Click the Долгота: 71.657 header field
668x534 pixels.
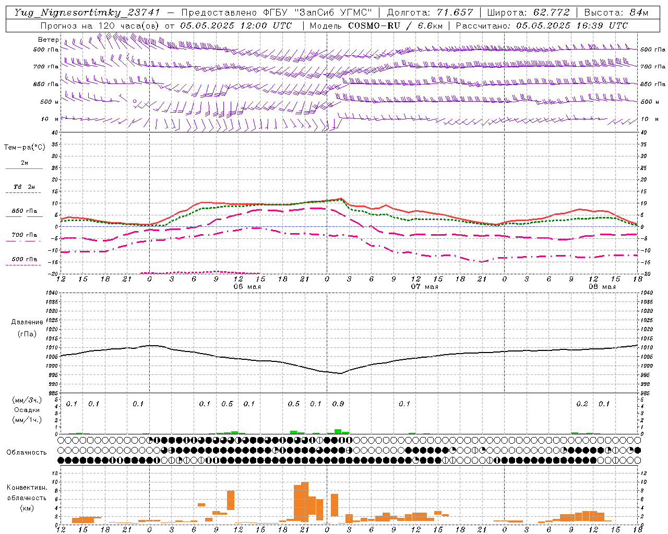[x=430, y=13]
